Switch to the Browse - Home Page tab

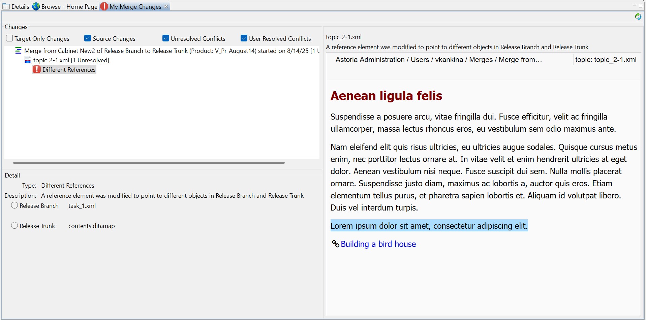69,7
